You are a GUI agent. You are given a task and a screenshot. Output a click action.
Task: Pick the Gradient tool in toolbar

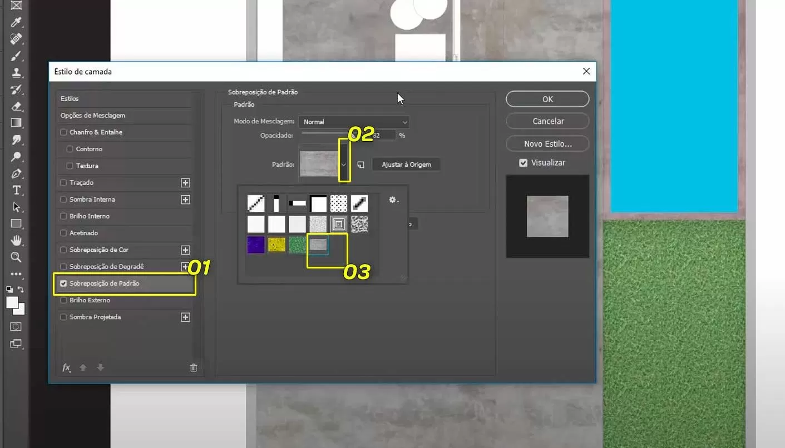16,123
